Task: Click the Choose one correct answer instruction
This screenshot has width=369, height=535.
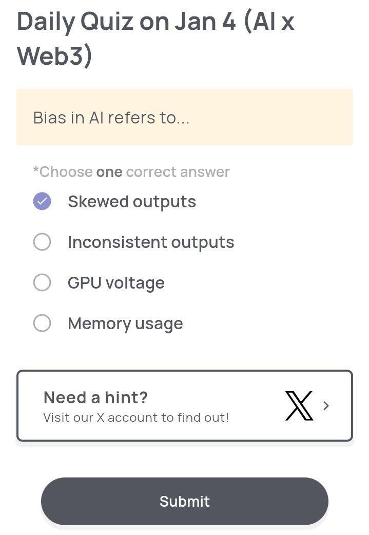Action: pyautogui.click(x=131, y=172)
